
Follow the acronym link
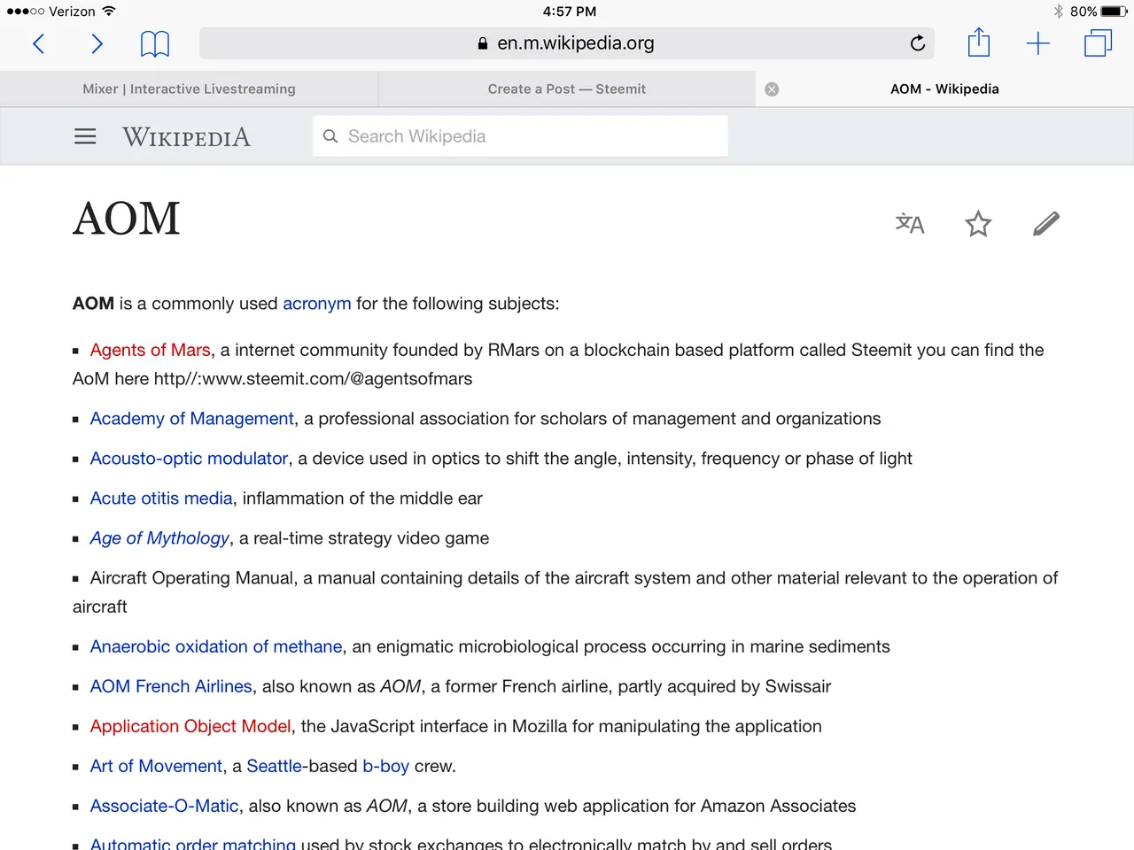pyautogui.click(x=317, y=304)
